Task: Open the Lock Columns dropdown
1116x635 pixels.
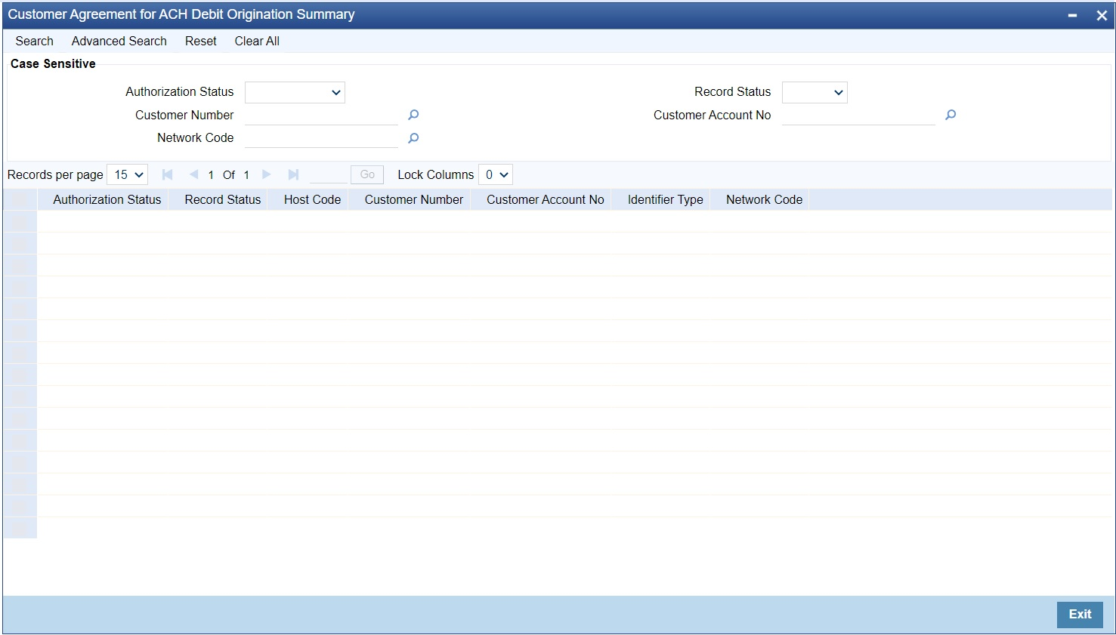Action: pyautogui.click(x=496, y=174)
